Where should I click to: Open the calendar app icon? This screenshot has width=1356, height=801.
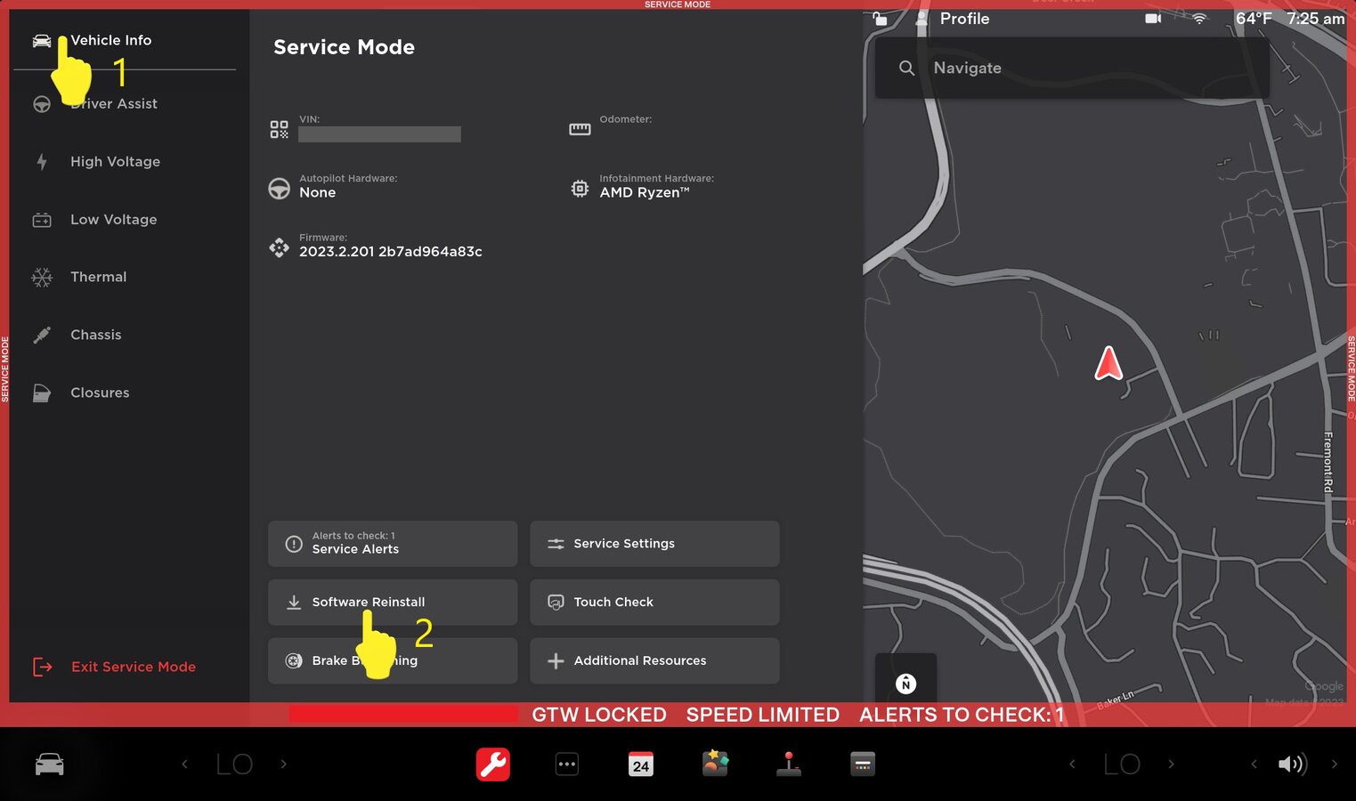[x=640, y=765]
